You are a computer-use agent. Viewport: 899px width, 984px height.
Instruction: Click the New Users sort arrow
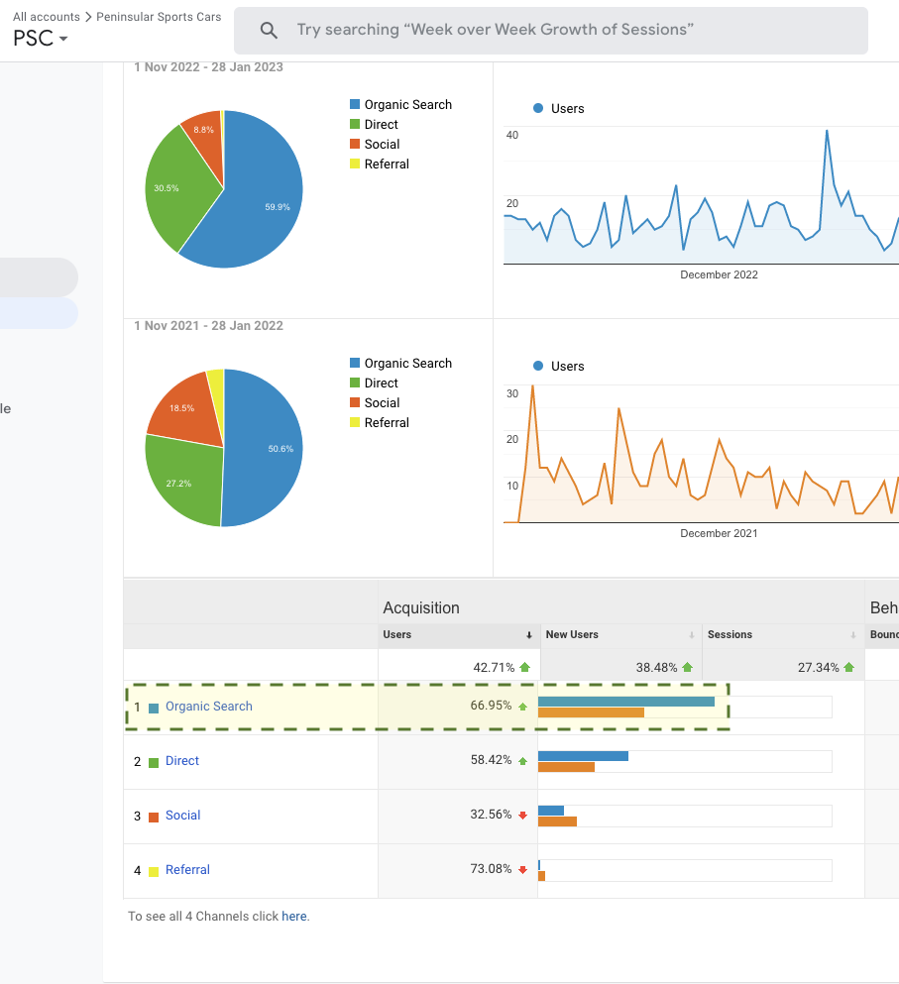point(691,636)
